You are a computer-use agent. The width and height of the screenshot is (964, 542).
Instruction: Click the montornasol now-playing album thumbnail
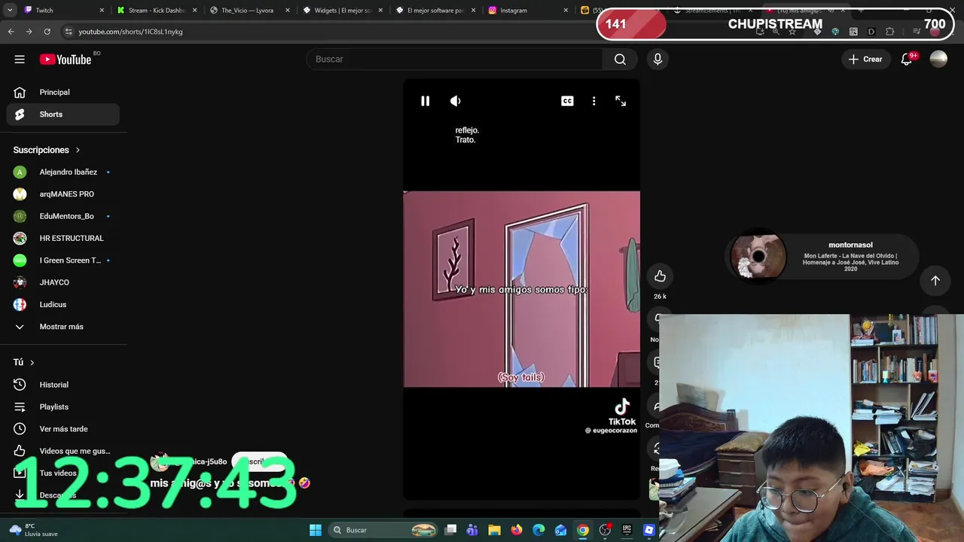tap(757, 255)
